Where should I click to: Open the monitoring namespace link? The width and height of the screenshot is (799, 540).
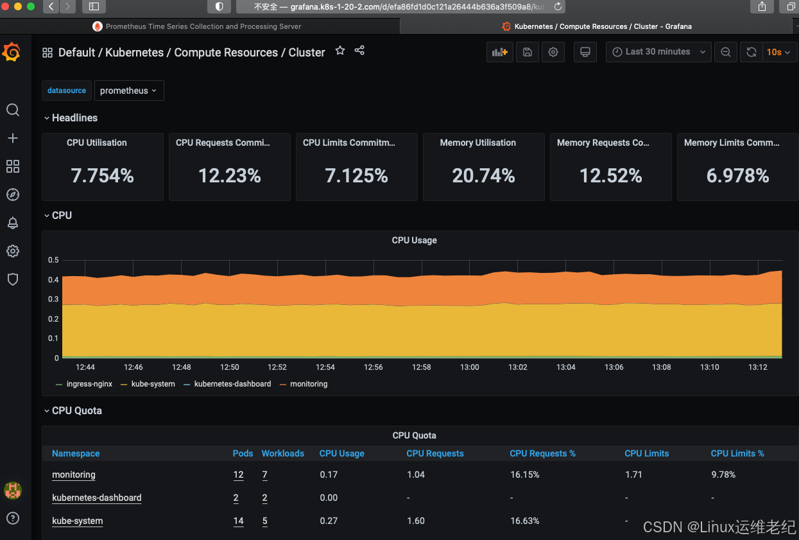click(74, 475)
